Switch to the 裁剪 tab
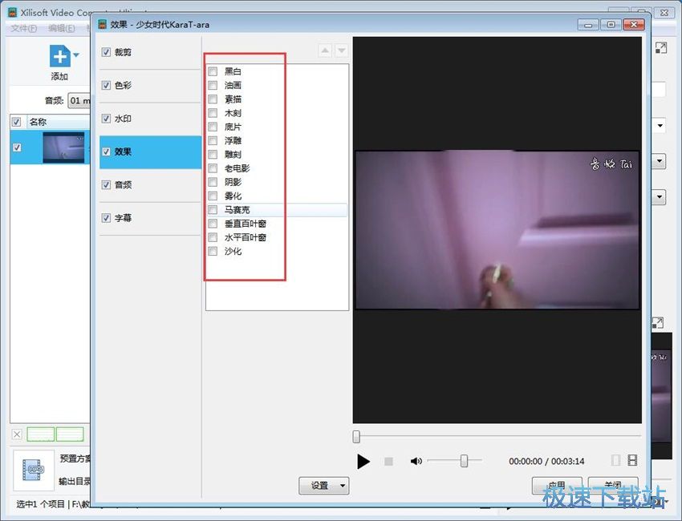The height and width of the screenshot is (521, 682). click(x=150, y=52)
